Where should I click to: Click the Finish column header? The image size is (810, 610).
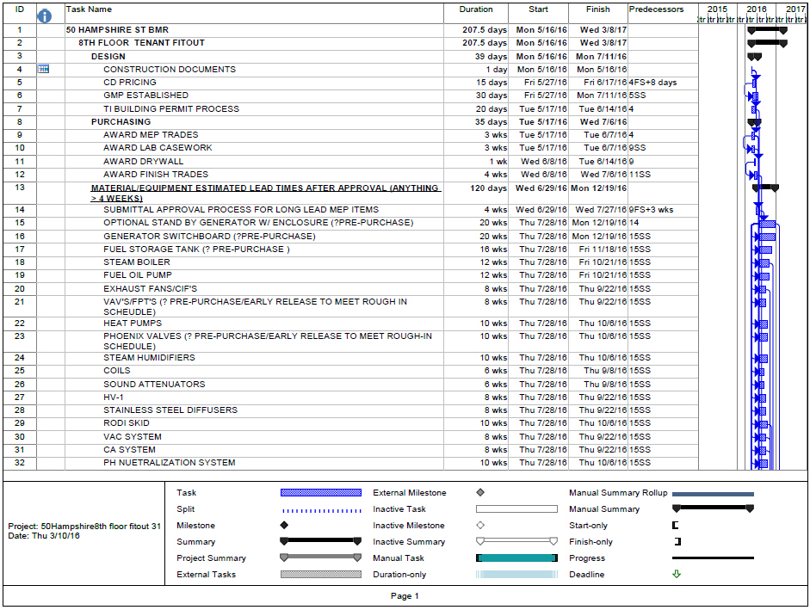tap(597, 9)
